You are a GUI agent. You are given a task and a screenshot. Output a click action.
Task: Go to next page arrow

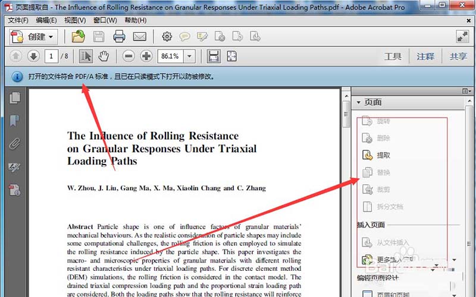click(x=33, y=56)
